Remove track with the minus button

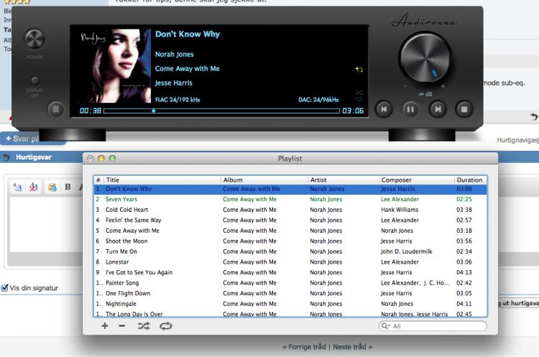(122, 325)
